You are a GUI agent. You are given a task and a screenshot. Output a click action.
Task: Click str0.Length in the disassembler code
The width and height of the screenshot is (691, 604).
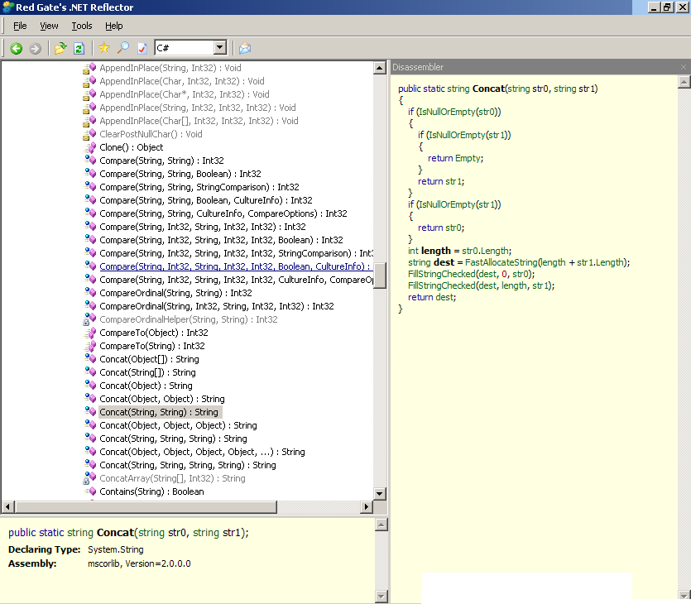(x=485, y=252)
